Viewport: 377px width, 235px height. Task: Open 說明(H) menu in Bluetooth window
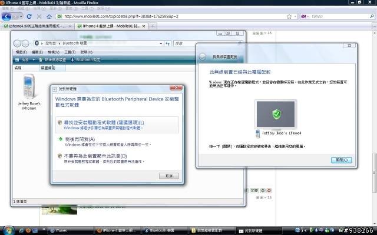point(87,52)
